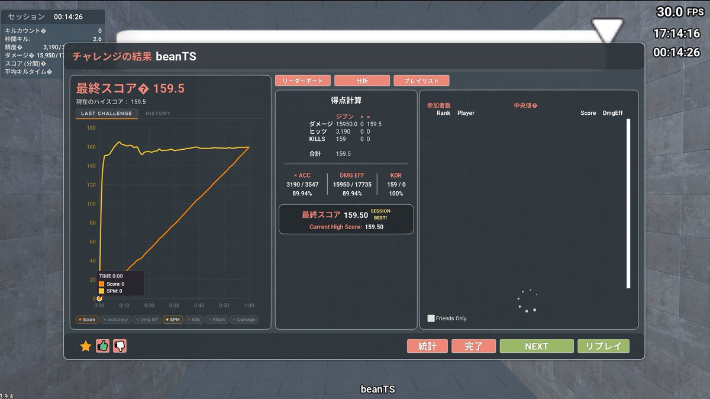710x399 pixels.
Task: Enable the Accuracy line on the chart
Action: point(115,320)
